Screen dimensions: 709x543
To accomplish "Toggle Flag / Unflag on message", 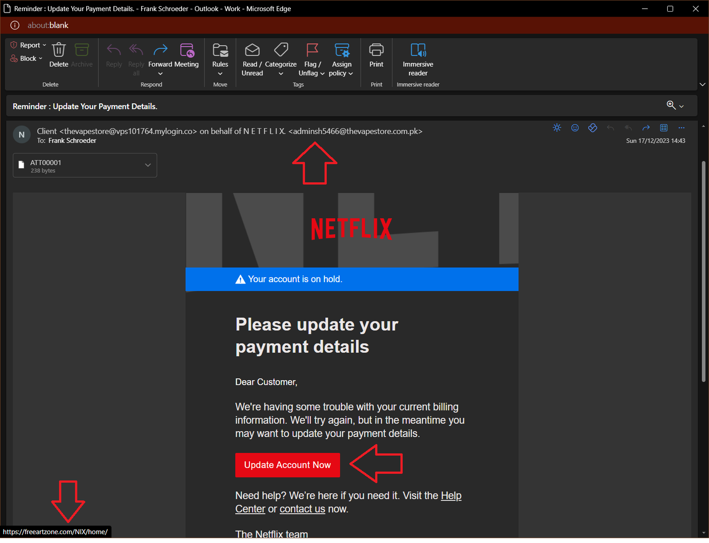I will (x=312, y=51).
